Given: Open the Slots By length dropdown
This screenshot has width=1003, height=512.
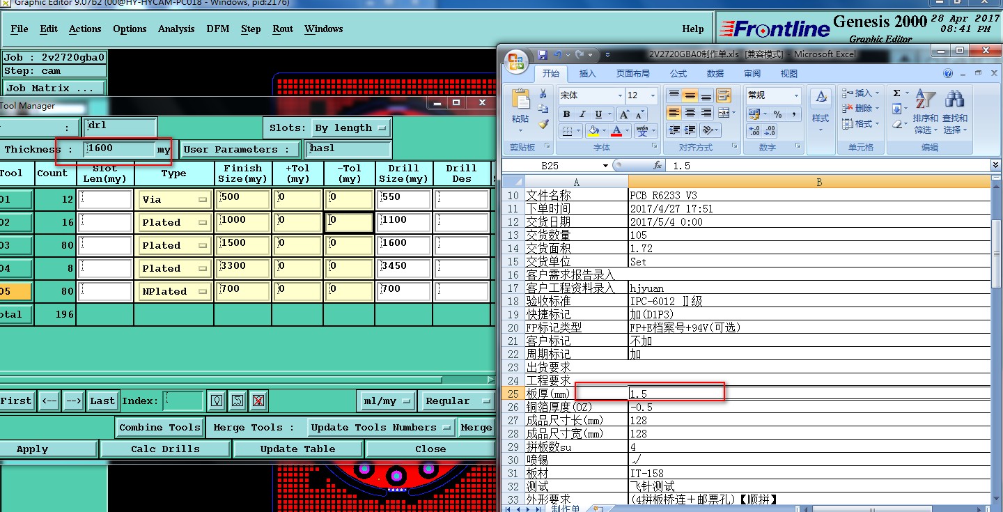Looking at the screenshot, I should [350, 127].
